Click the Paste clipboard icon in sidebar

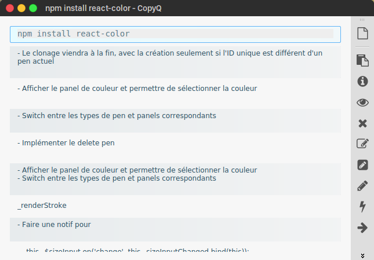[x=363, y=60]
